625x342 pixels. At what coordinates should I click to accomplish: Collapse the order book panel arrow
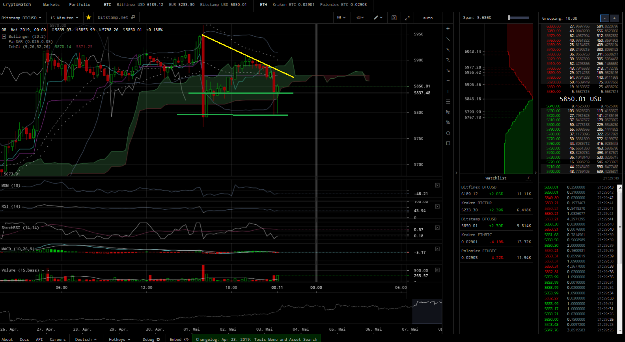point(535,173)
